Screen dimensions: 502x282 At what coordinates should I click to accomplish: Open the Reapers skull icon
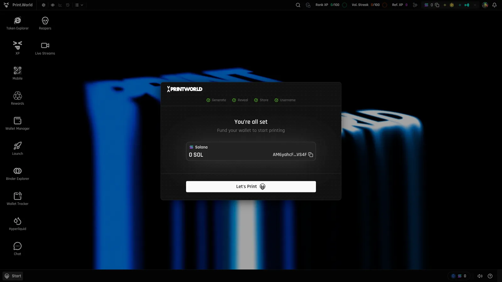[45, 23]
